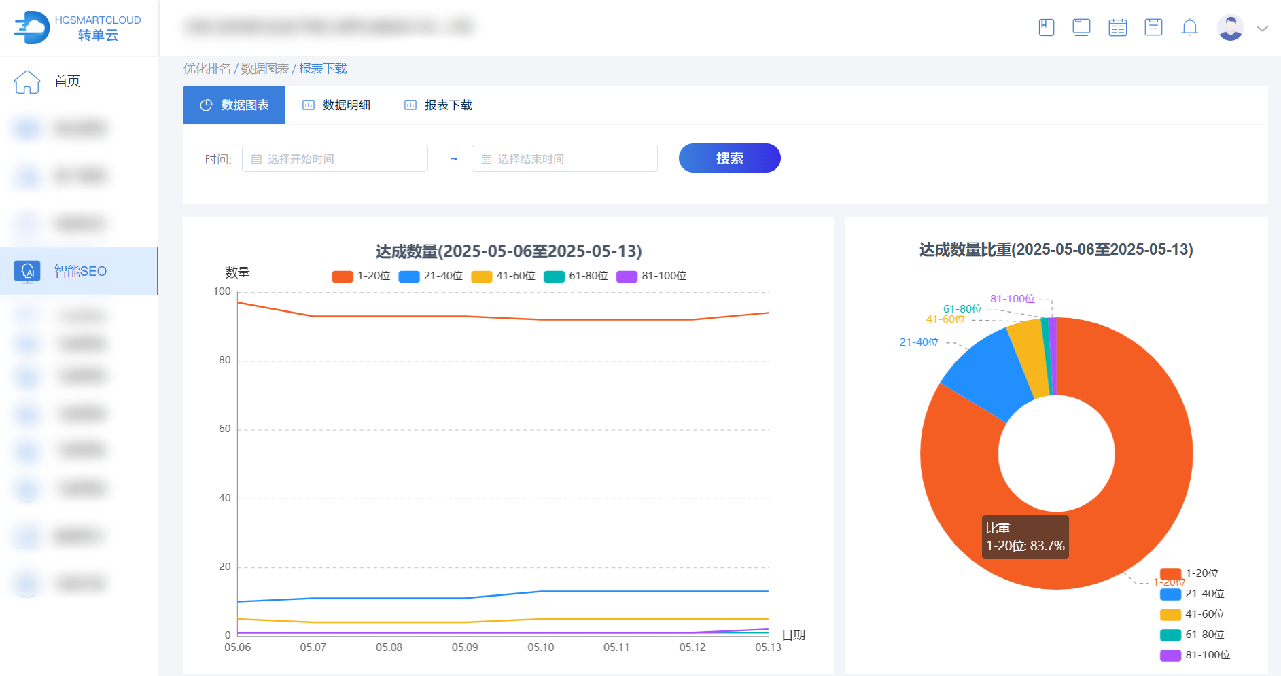Toggle 81-100位 in pie chart legend
The width and height of the screenshot is (1281, 676).
1195,655
